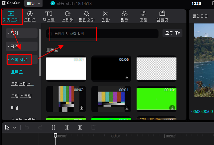Image resolution: width=214 pixels, height=145 pixels.
Task: Delete left of playhead
Action: [67, 127]
